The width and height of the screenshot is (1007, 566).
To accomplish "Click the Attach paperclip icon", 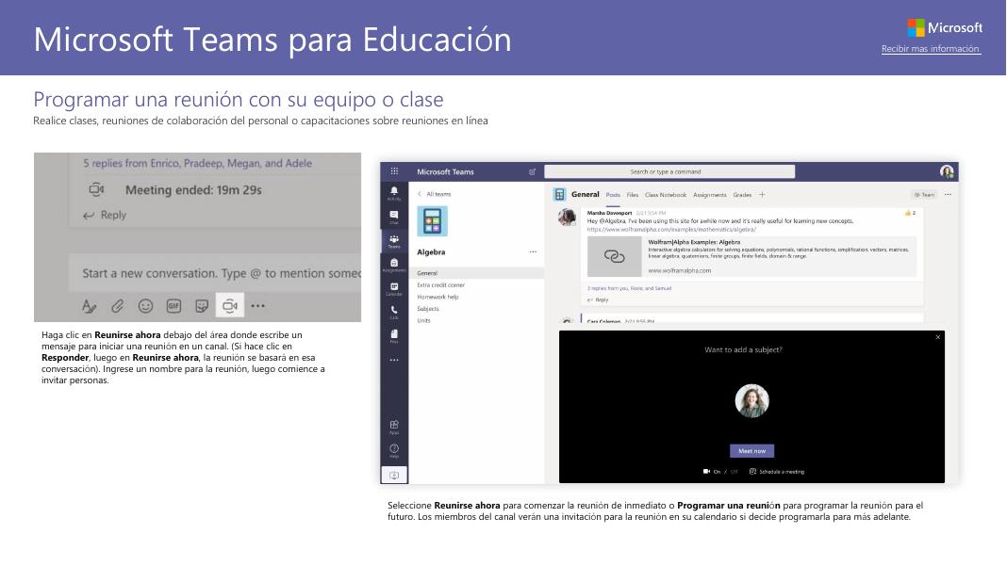I will click(x=117, y=306).
